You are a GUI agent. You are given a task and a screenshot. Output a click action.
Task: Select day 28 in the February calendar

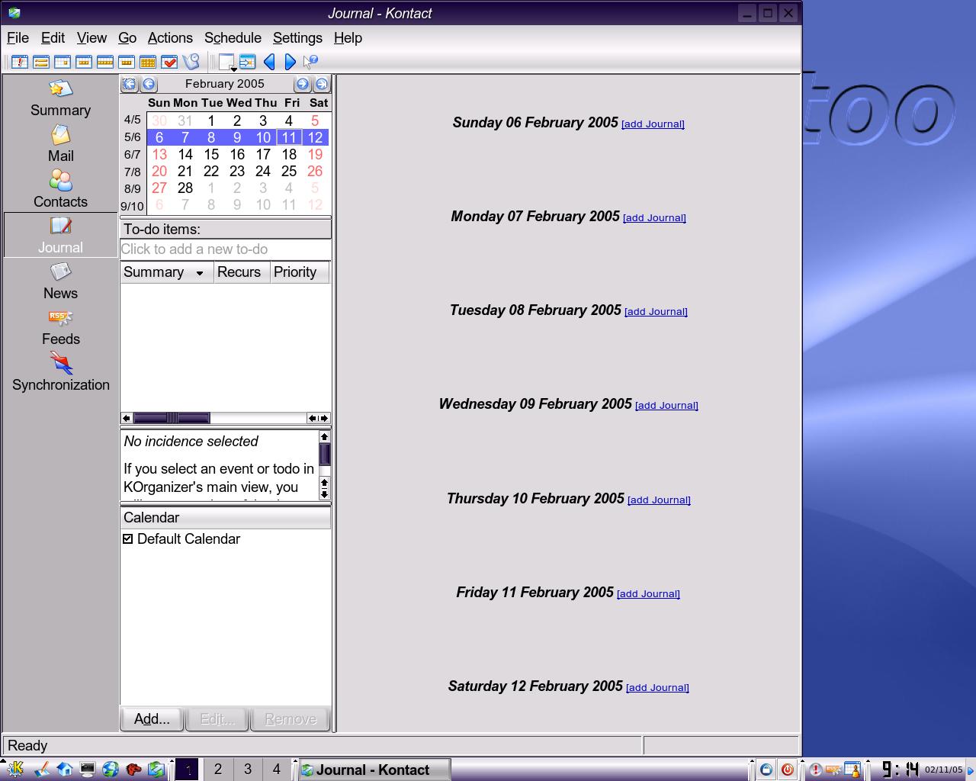coord(185,188)
